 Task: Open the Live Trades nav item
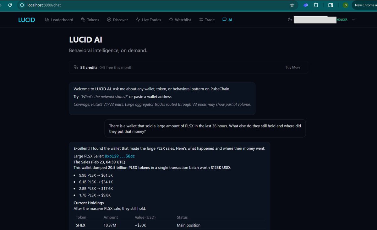click(x=148, y=19)
